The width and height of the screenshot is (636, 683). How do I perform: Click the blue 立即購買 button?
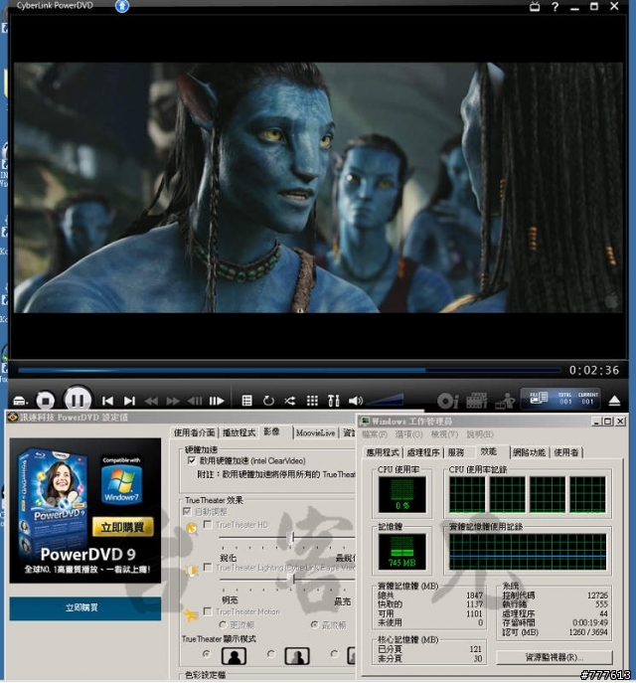click(84, 608)
